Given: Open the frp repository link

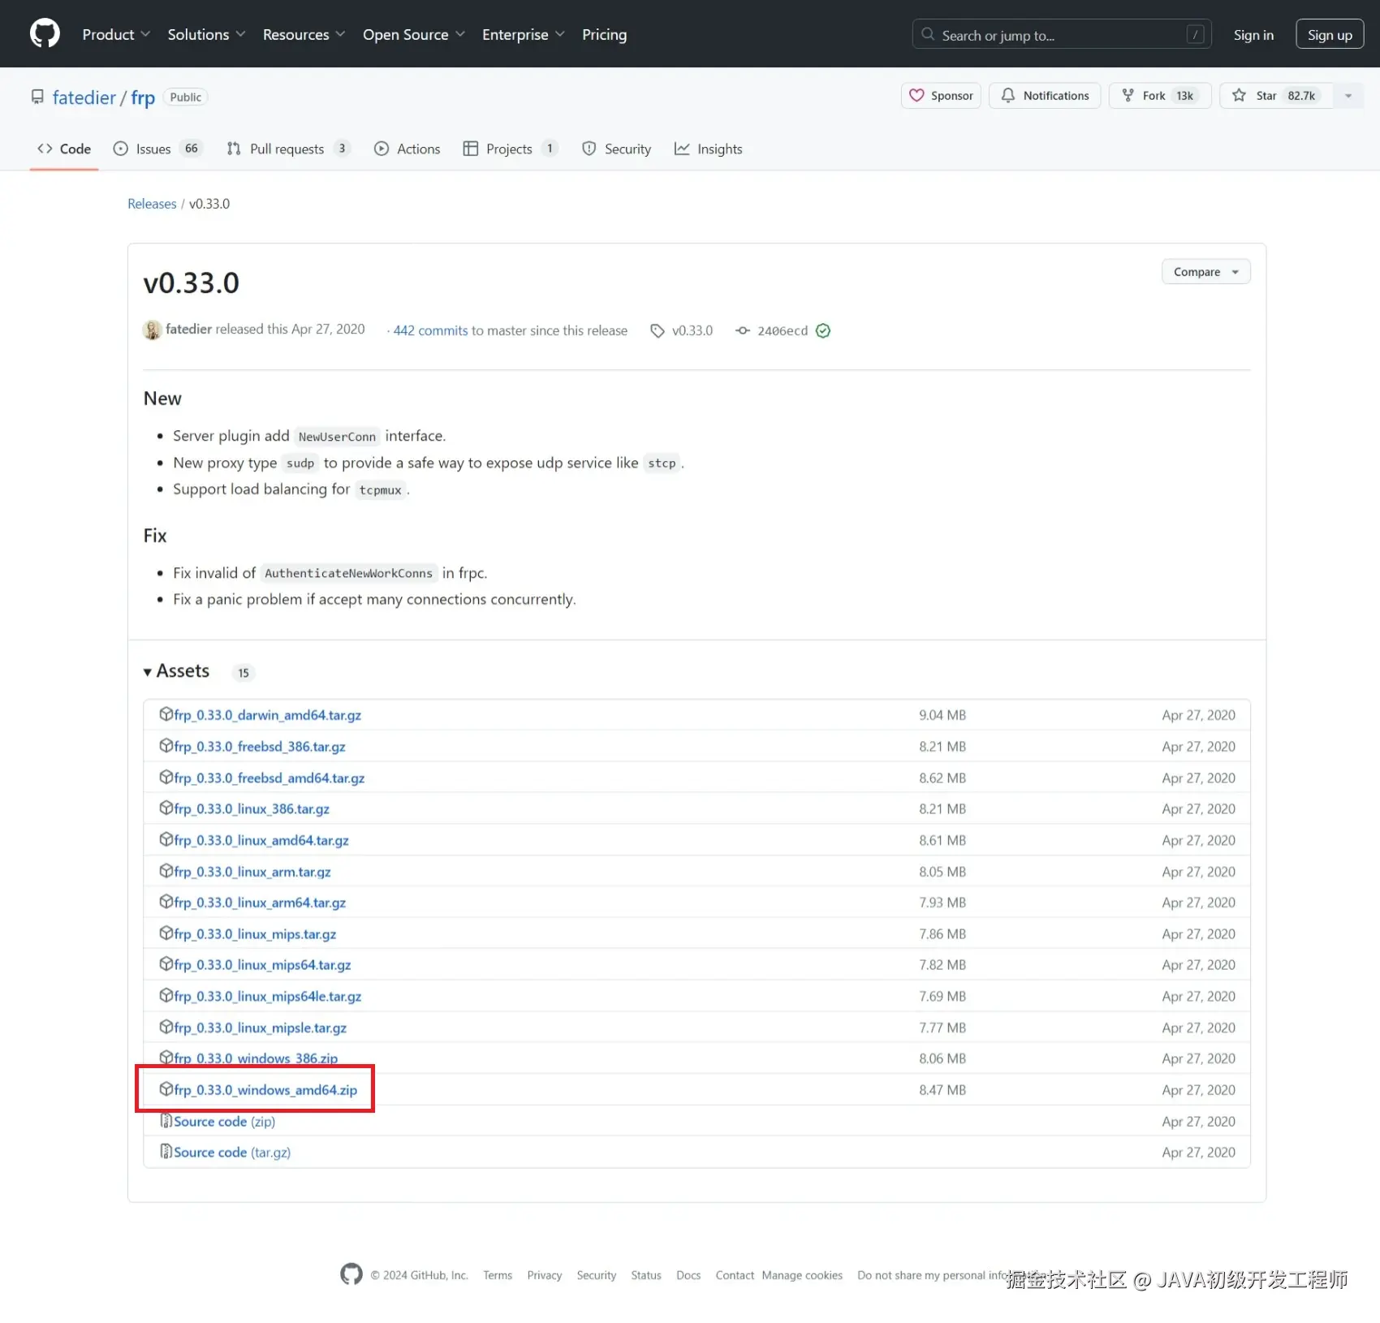Looking at the screenshot, I should tap(143, 97).
